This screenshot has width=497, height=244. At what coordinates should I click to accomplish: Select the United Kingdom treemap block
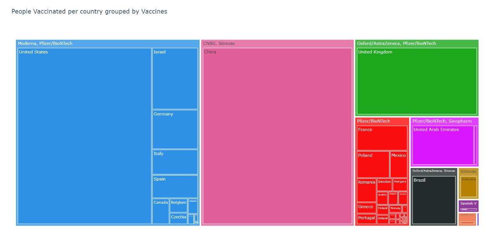point(417,81)
